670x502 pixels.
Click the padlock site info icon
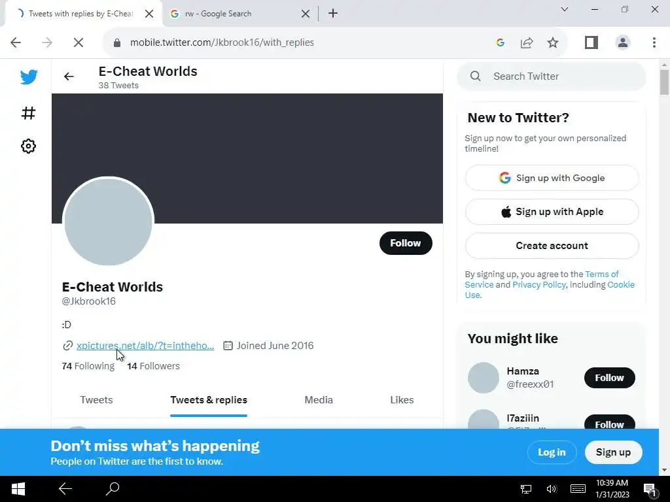tap(117, 42)
